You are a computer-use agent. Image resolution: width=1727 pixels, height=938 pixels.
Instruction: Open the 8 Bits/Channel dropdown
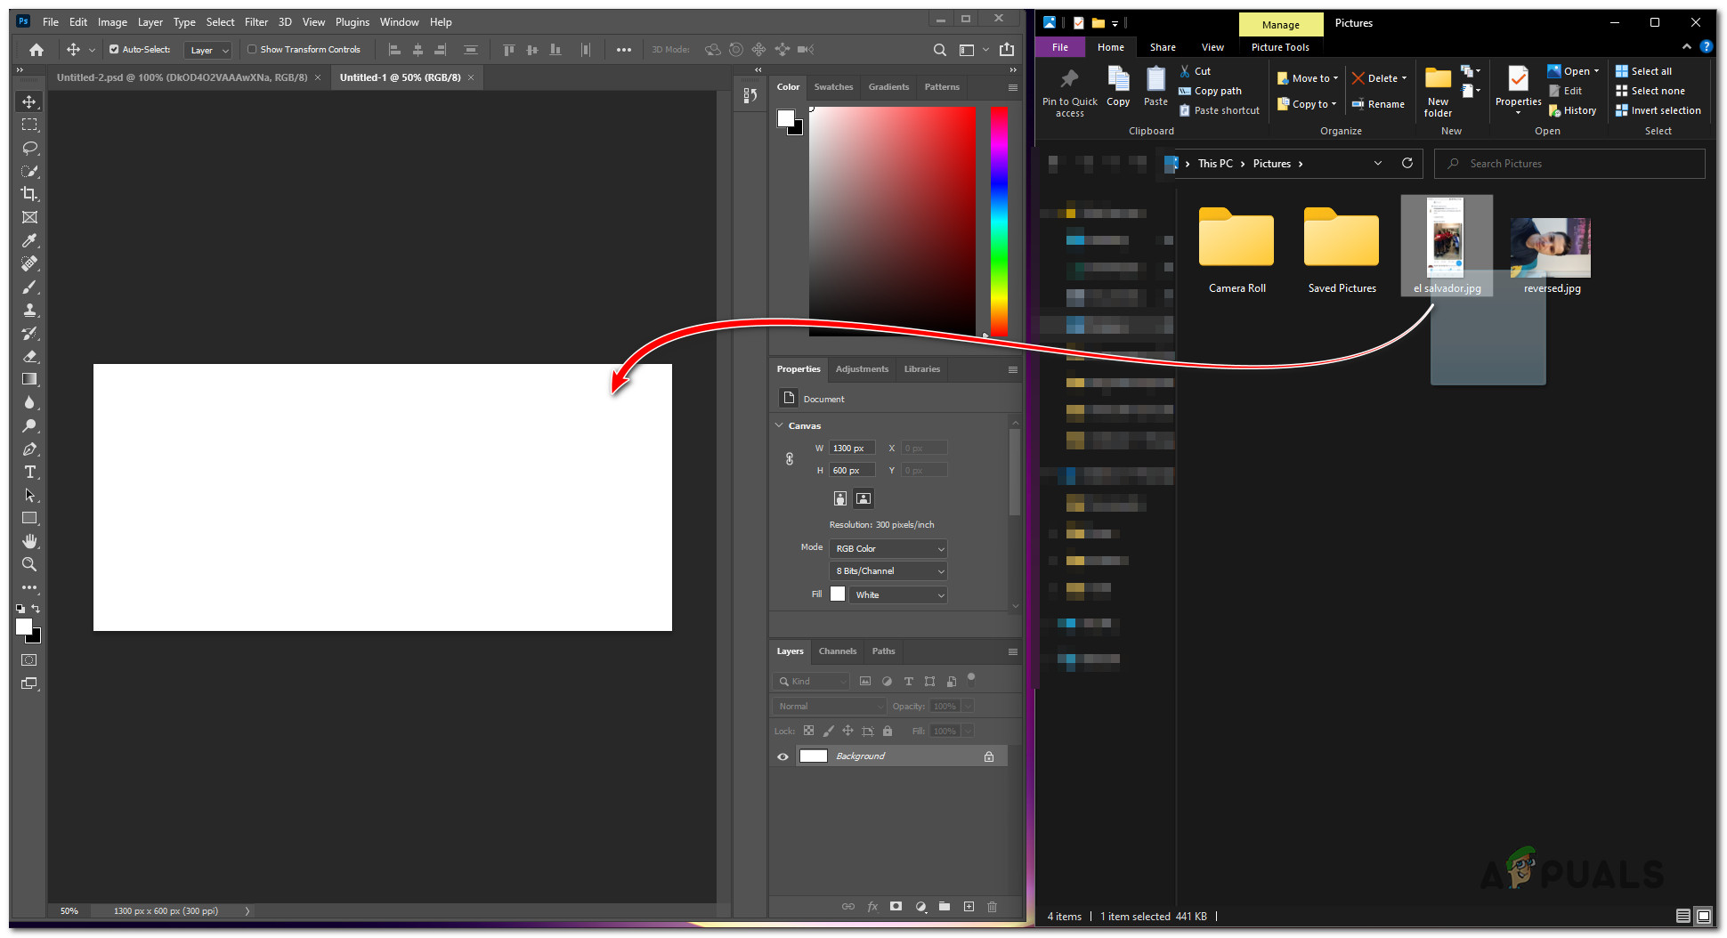[888, 571]
